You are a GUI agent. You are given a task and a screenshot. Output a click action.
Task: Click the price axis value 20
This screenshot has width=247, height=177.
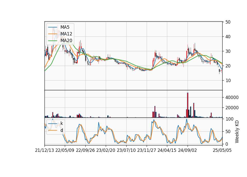tap(228, 66)
